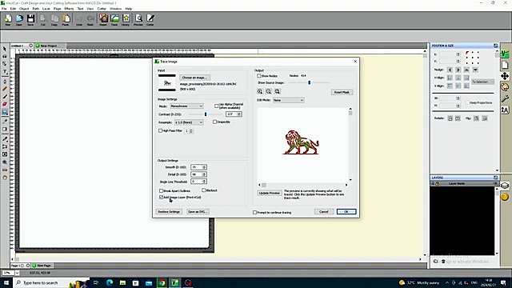Click the Smooth value spinner arrows
Viewport: 512px width, 288px height.
pos(204,167)
